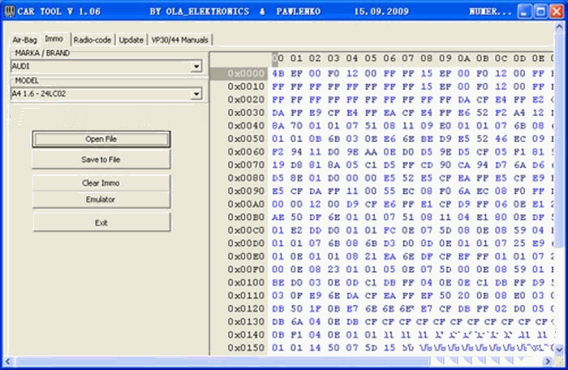Screen dimensions: 568x370
Task: Click the Emulator button
Action: [x=101, y=200]
